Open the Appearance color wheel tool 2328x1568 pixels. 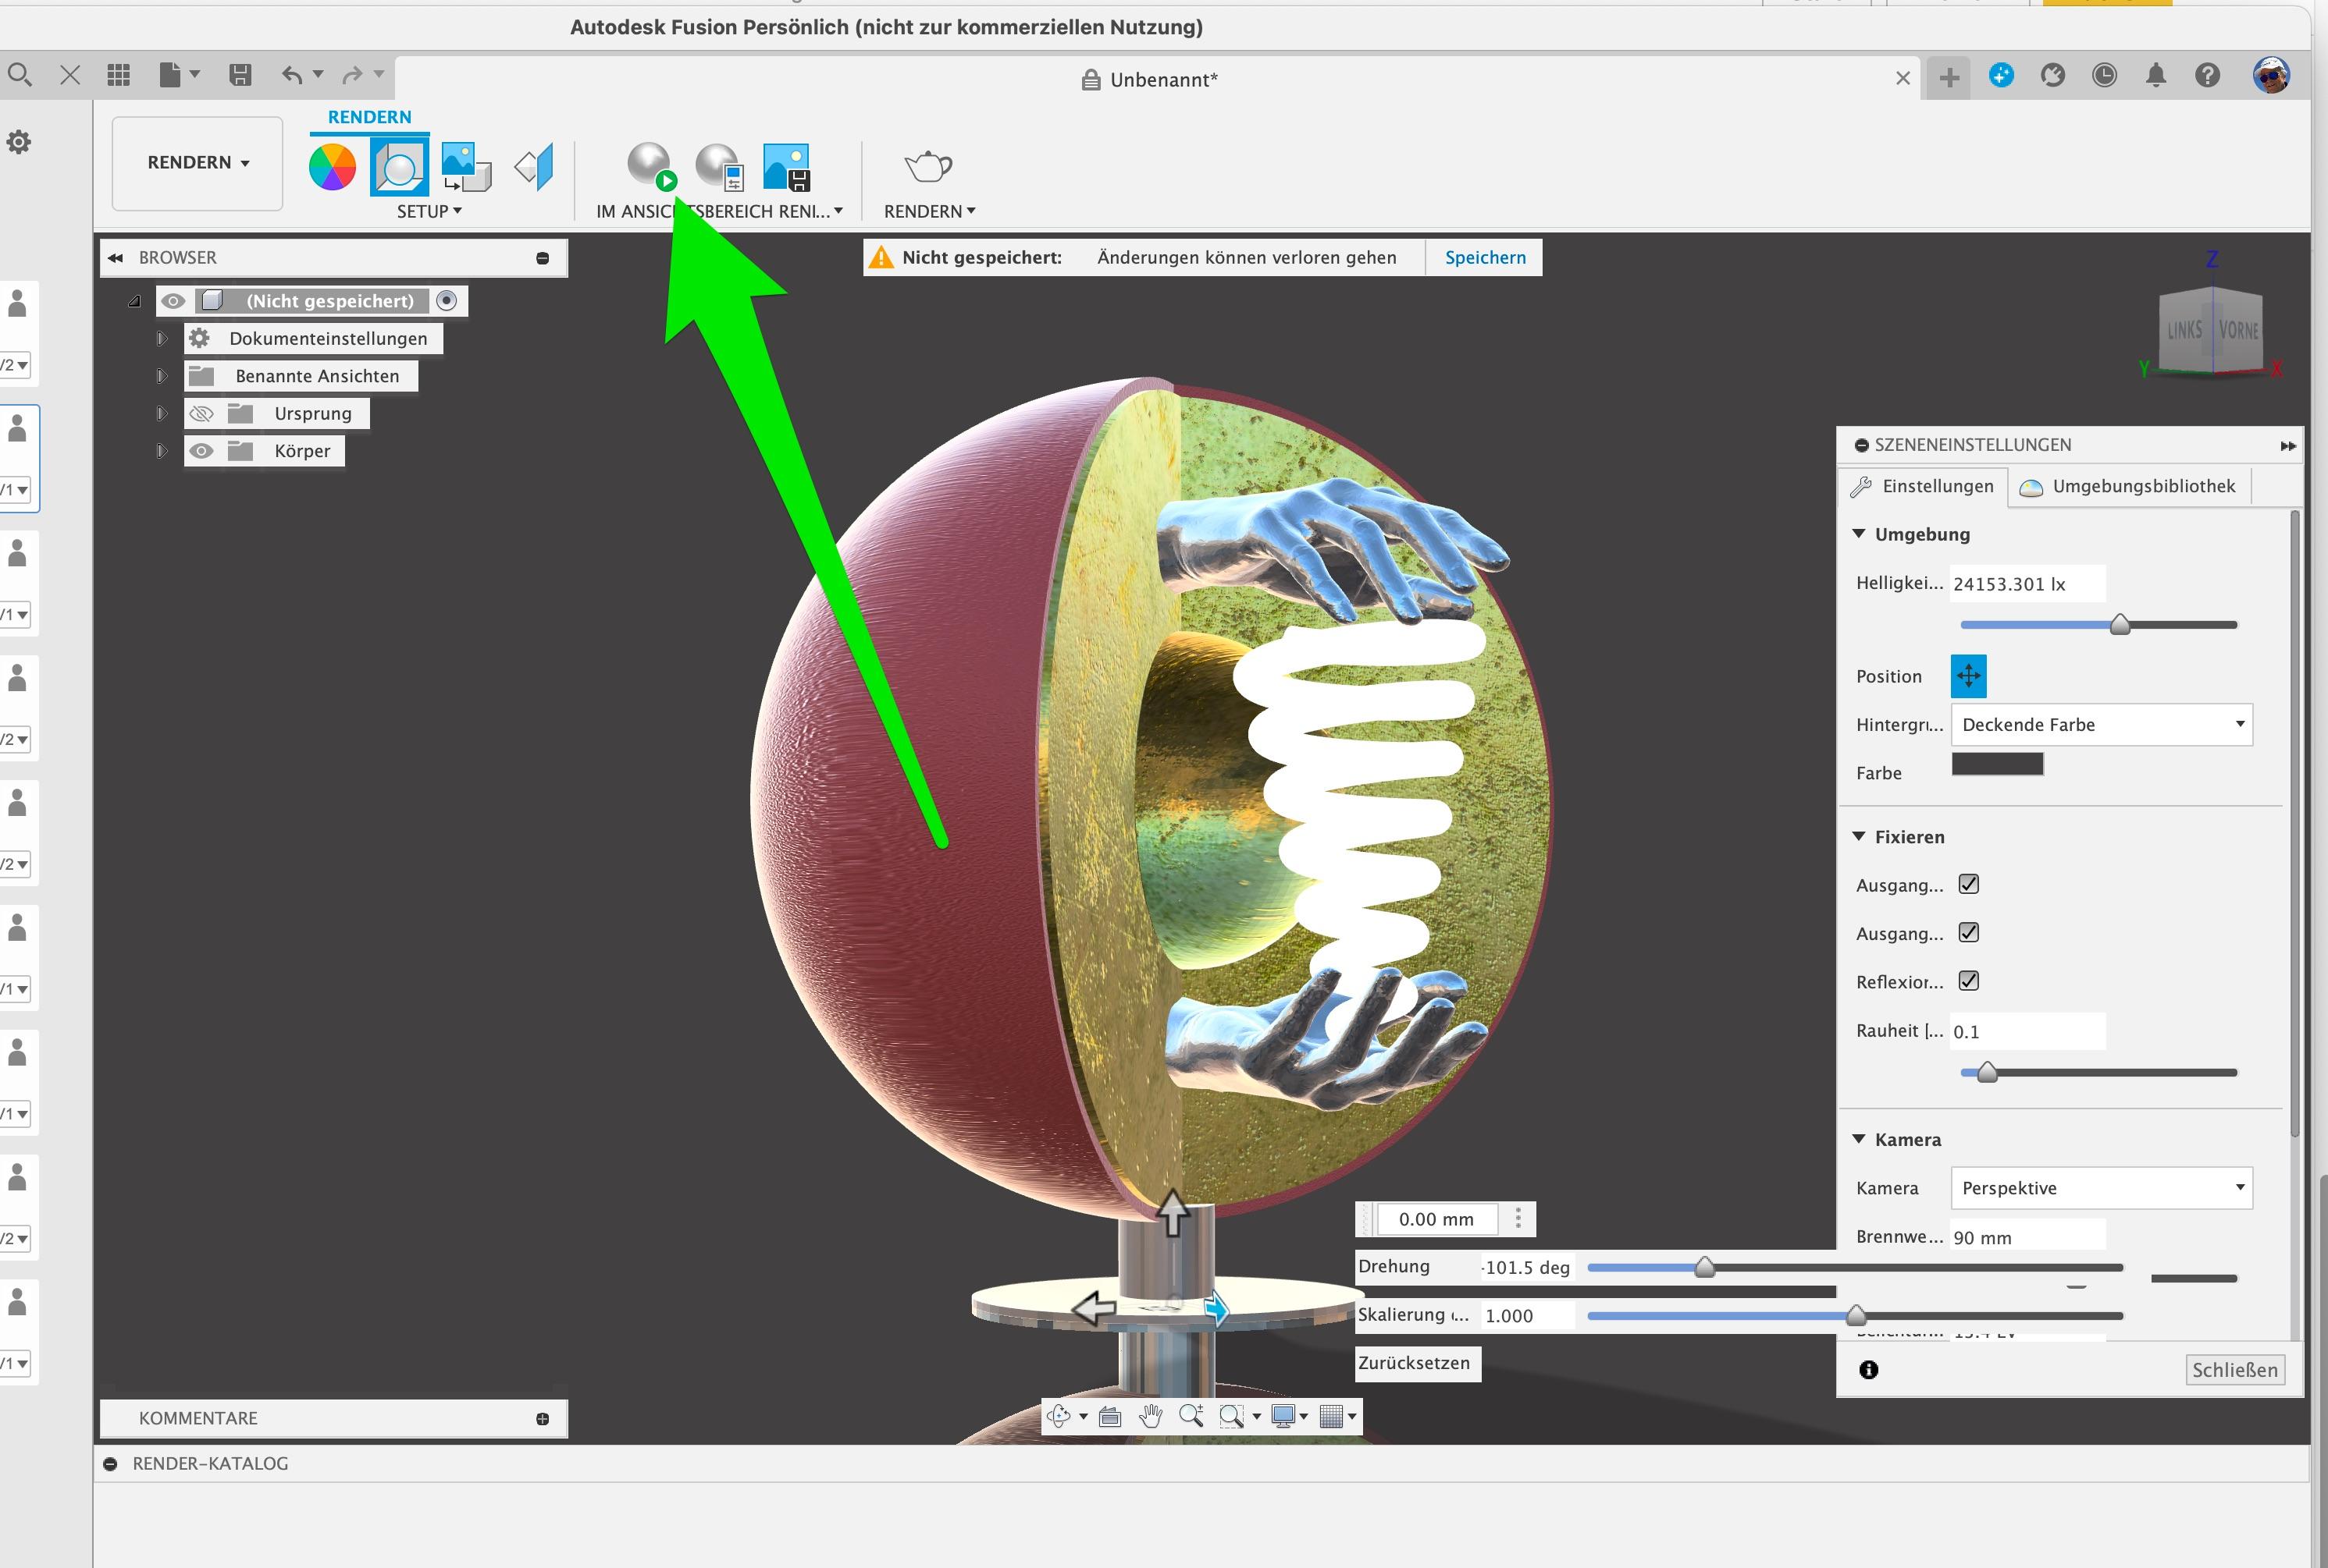(x=333, y=167)
